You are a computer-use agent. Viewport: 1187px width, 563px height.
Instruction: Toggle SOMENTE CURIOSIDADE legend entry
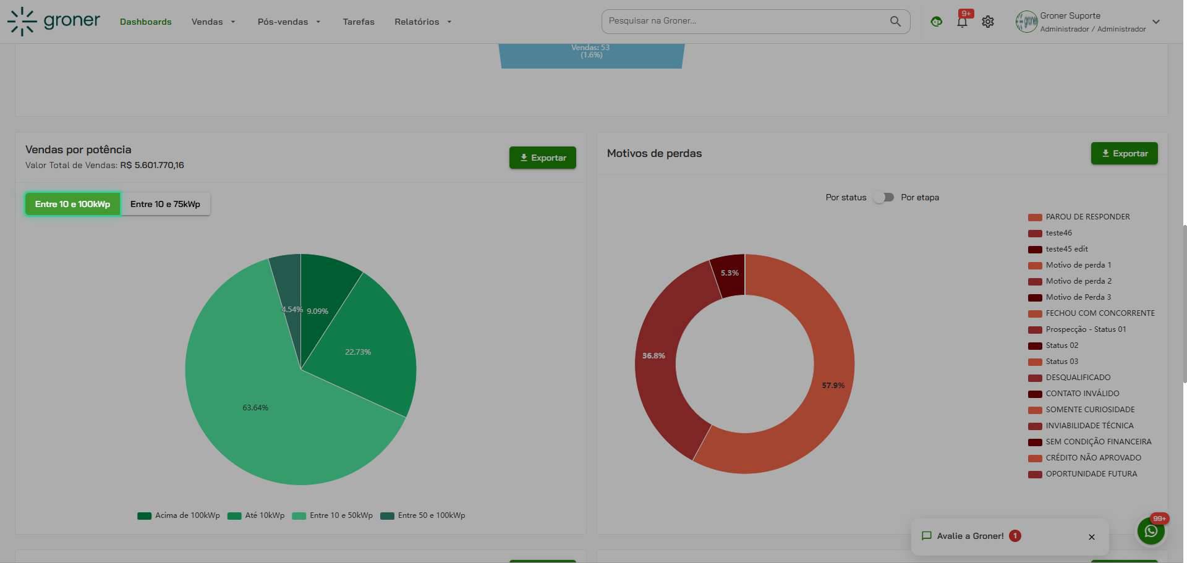tap(1081, 410)
